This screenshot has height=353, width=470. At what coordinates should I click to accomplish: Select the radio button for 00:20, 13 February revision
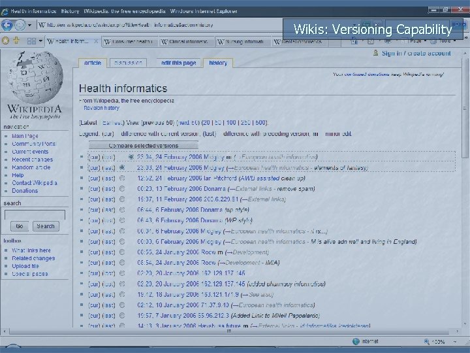point(121,189)
